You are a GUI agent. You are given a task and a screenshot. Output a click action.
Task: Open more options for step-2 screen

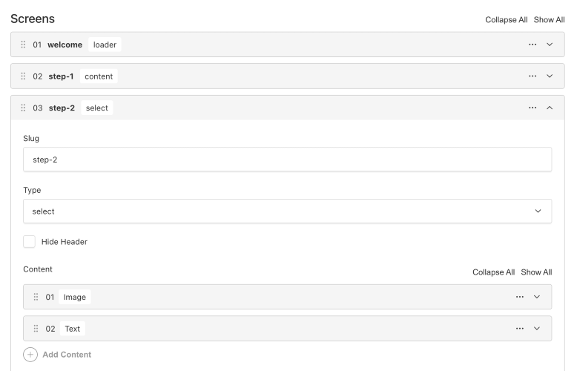pyautogui.click(x=533, y=108)
